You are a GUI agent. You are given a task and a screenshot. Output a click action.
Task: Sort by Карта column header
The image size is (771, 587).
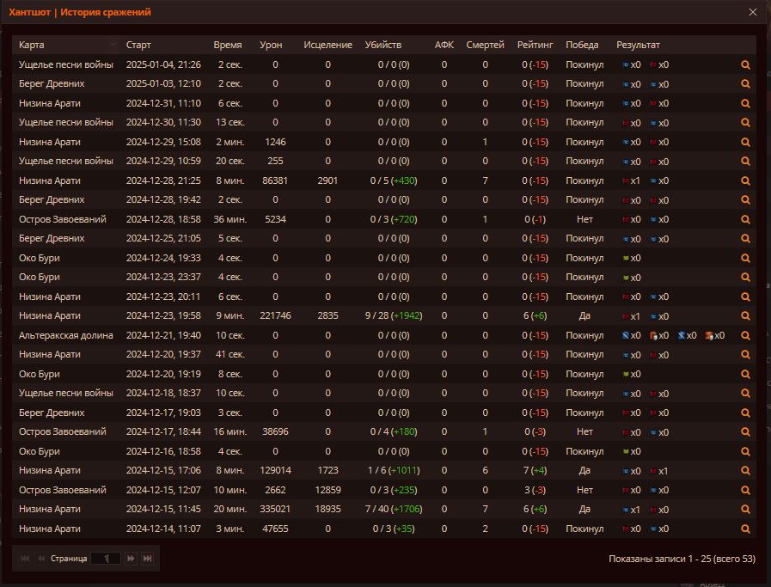point(32,45)
